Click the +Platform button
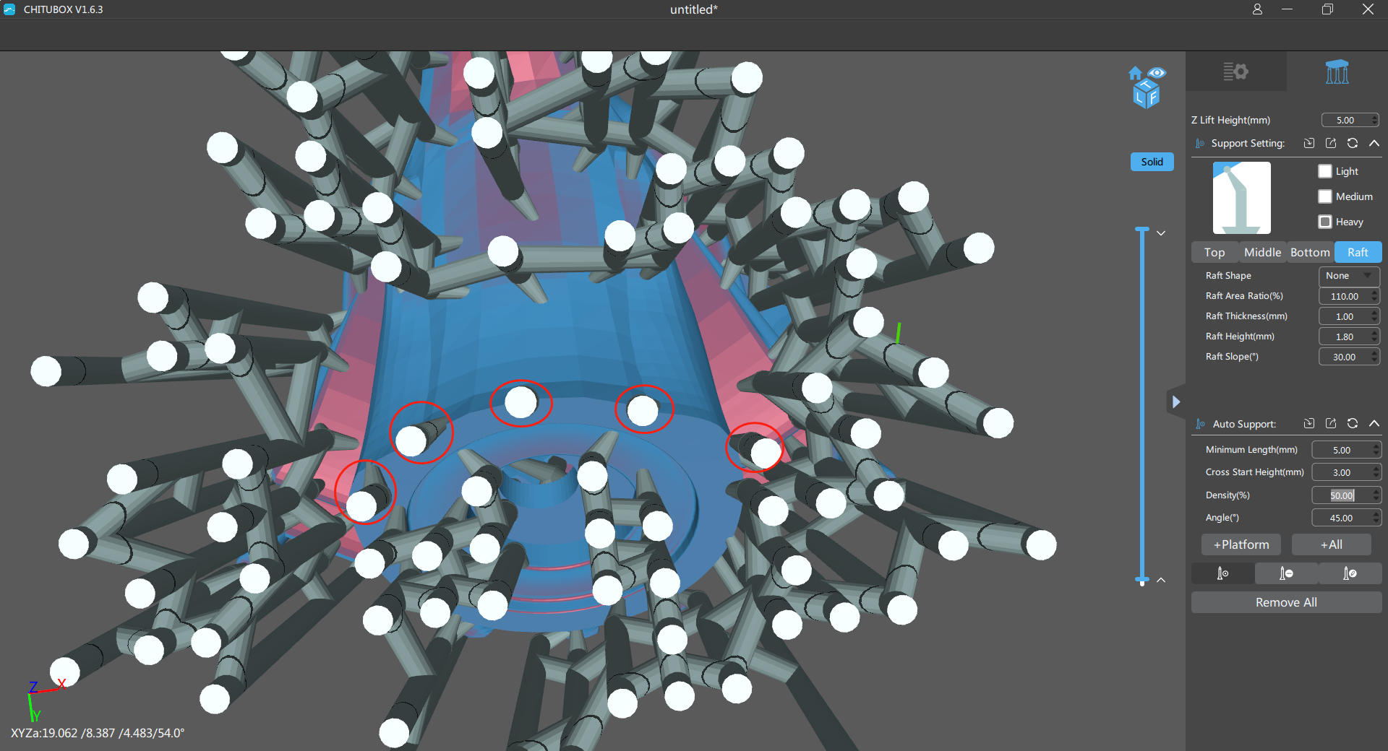The height and width of the screenshot is (751, 1388). (1241, 544)
